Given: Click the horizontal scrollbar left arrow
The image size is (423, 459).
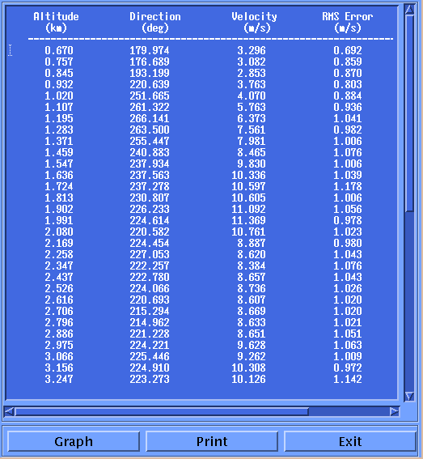Looking at the screenshot, I should point(10,411).
